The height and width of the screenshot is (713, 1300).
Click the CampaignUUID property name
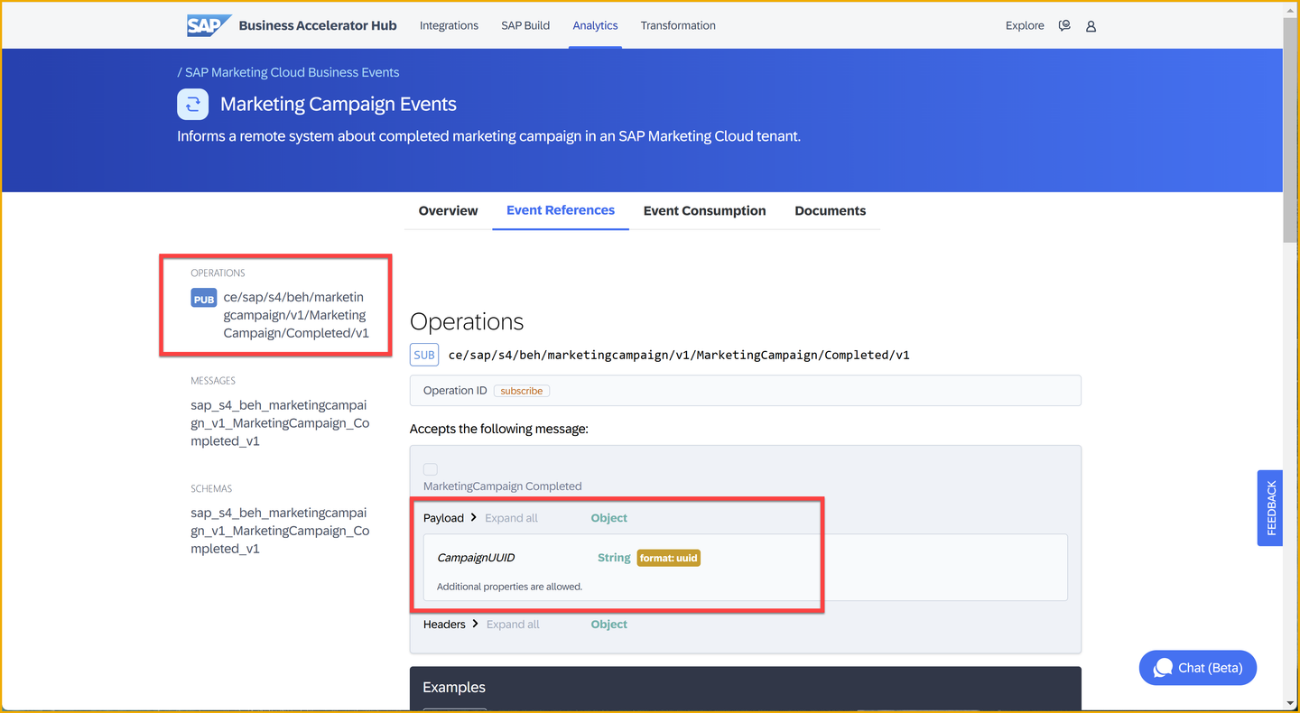click(x=476, y=558)
